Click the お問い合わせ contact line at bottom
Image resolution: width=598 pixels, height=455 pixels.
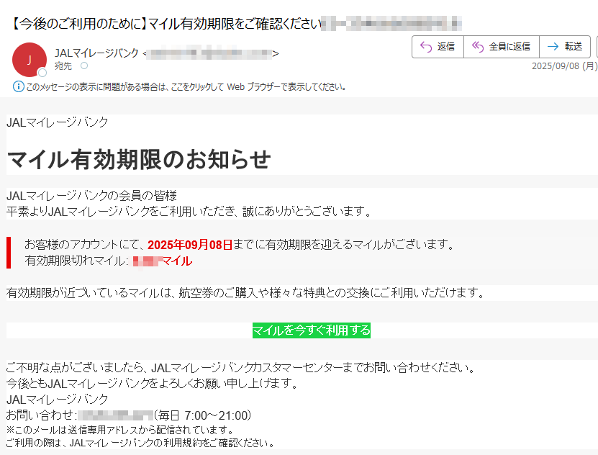(x=129, y=415)
